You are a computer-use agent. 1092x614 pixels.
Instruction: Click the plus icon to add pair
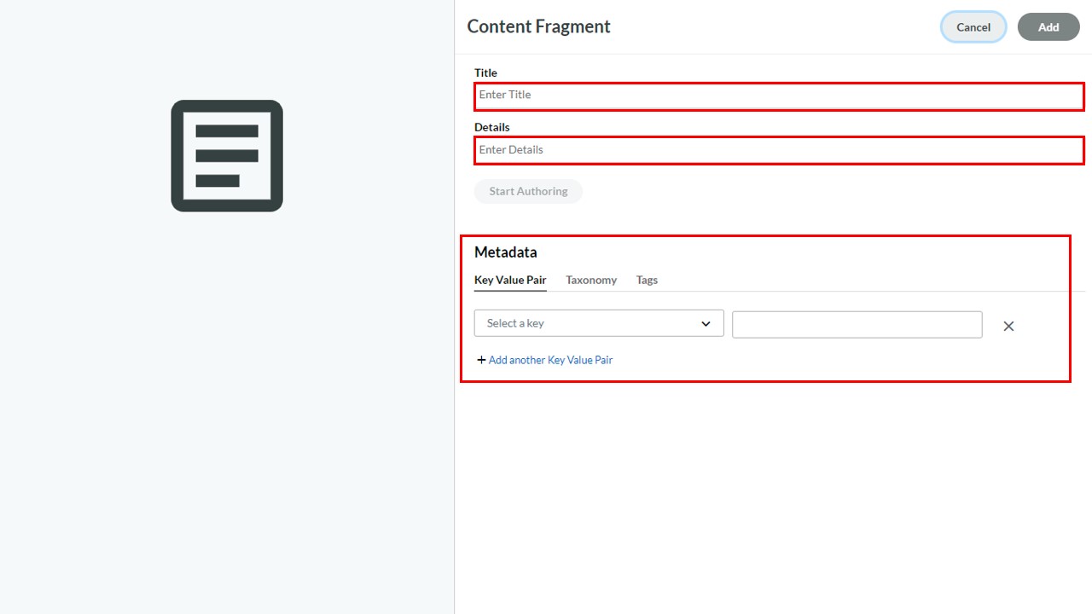(481, 360)
